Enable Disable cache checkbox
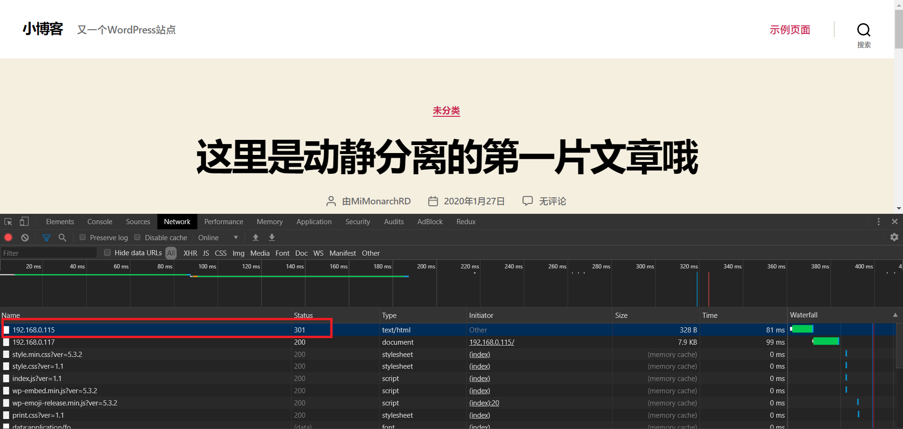This screenshot has width=903, height=429. 138,237
